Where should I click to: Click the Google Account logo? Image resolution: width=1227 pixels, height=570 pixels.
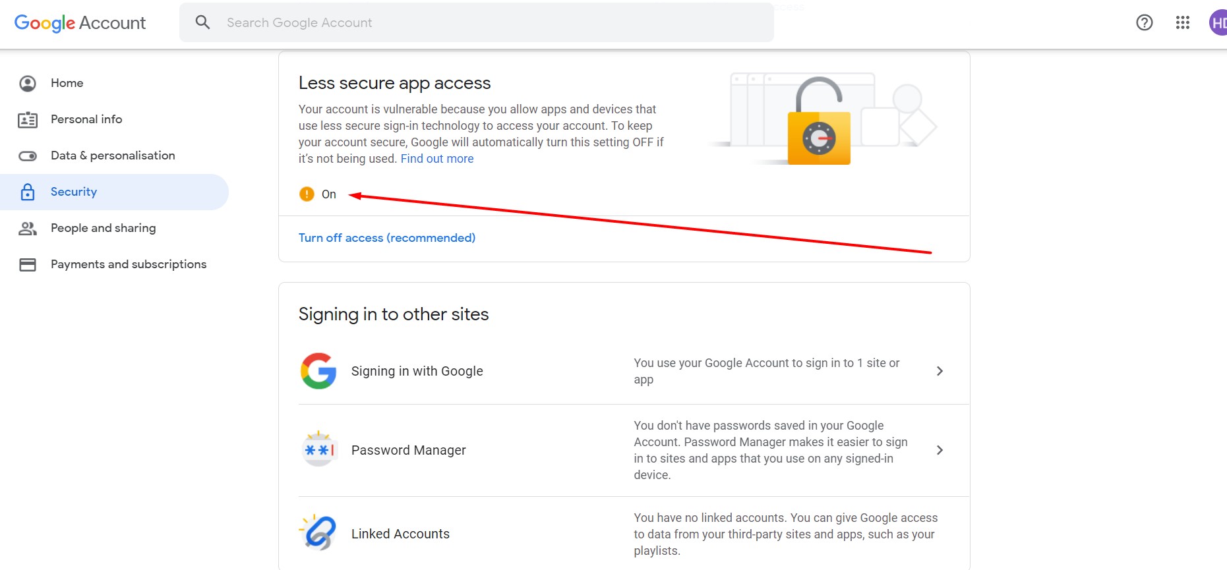80,23
